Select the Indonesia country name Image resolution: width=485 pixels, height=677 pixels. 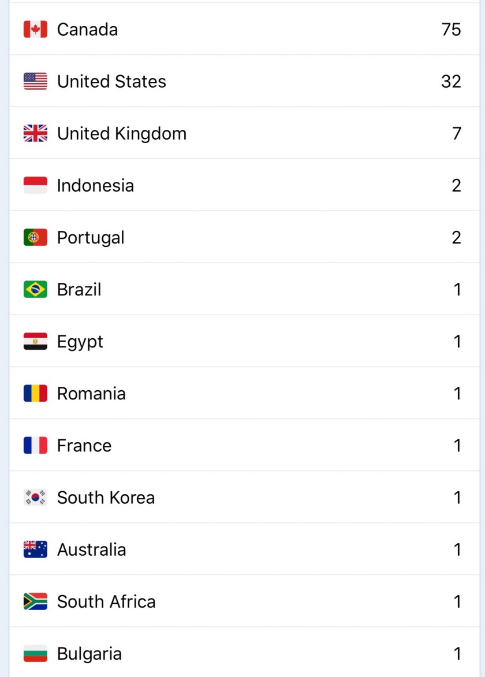[95, 185]
